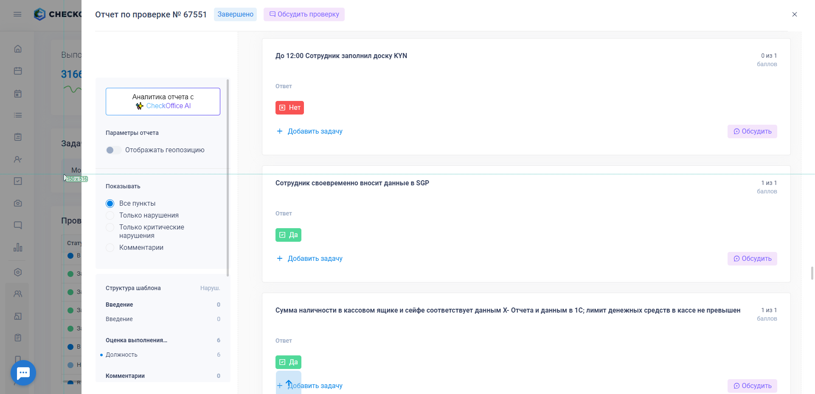Viewport: 815px width, 394px height.
Task: Select 'Только критические нарушения' radio button
Action: pos(110,227)
